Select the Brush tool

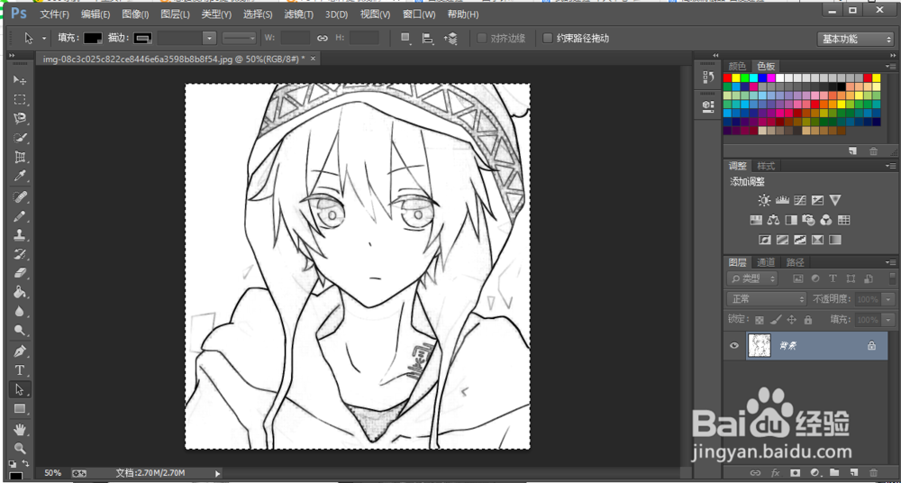(20, 216)
